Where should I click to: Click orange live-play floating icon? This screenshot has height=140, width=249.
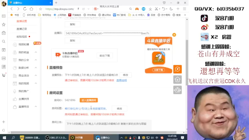pyautogui.click(x=177, y=69)
